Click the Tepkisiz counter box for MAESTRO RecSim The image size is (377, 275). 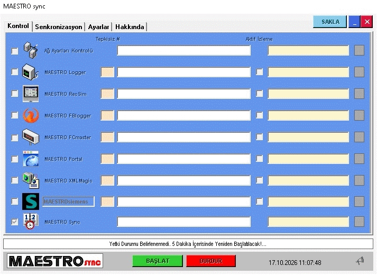pyautogui.click(x=107, y=94)
